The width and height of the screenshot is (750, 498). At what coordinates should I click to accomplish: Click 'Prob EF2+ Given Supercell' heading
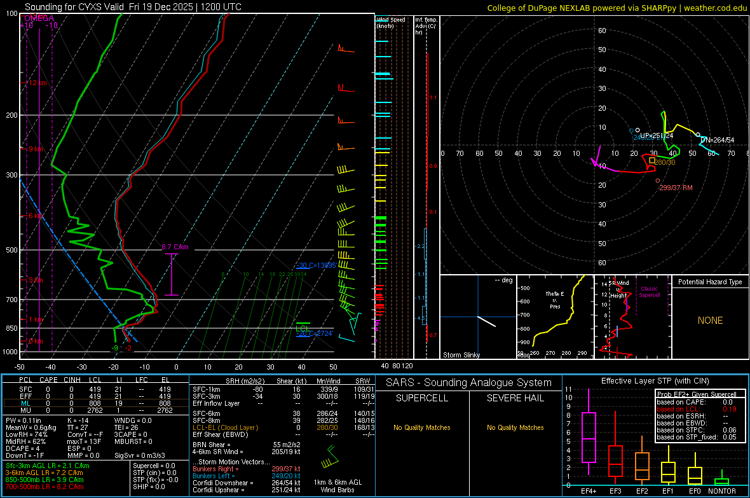(697, 394)
